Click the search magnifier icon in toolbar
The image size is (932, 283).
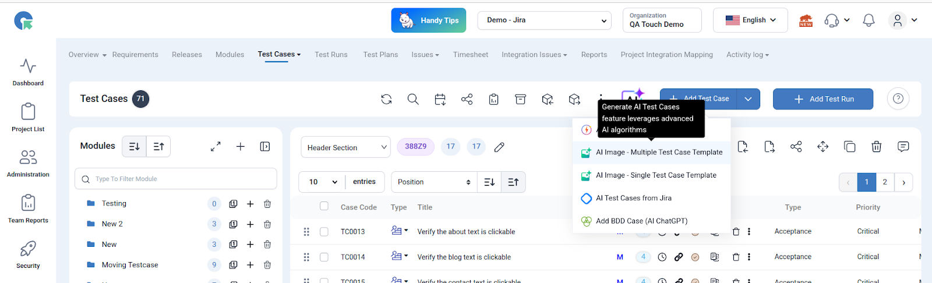pos(413,100)
